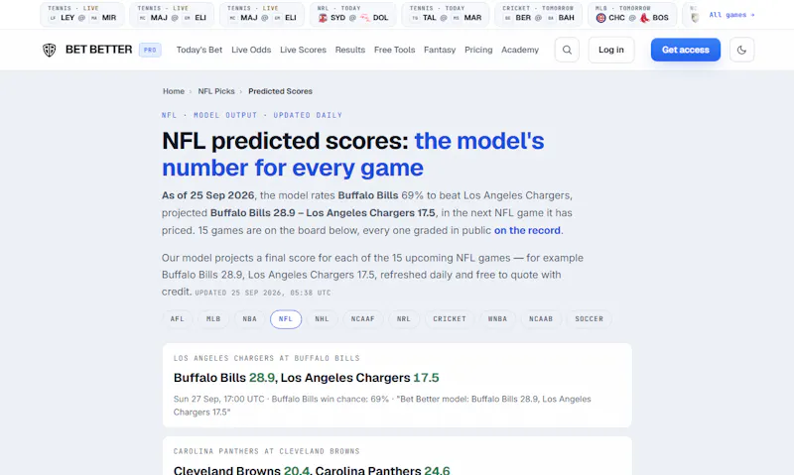Select the AFL league tab
Screen dimensions: 794x475
click(x=178, y=319)
